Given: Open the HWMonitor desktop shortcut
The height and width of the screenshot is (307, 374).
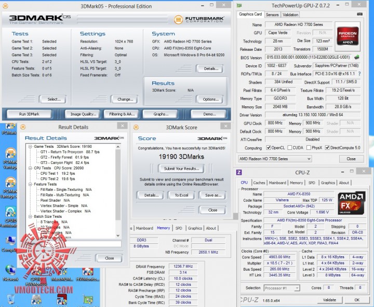Looking at the screenshot, I should tap(88, 274).
